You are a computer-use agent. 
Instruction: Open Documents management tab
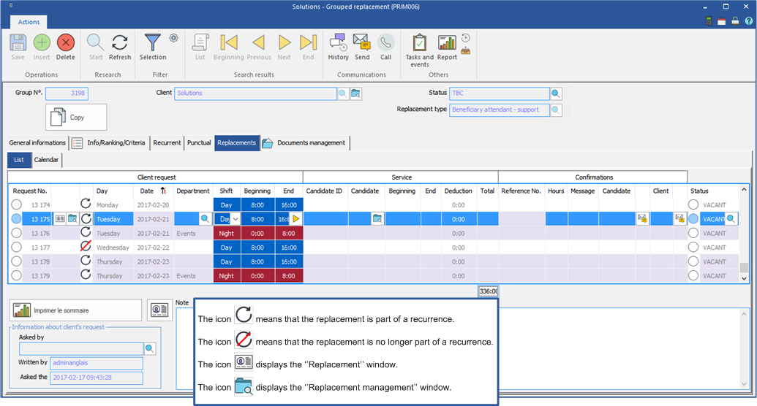(305, 142)
